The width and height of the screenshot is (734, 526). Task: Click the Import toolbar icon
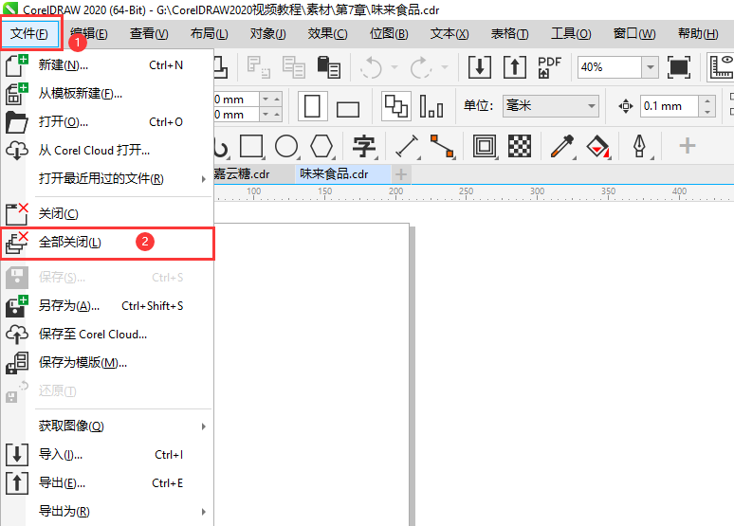pos(480,67)
